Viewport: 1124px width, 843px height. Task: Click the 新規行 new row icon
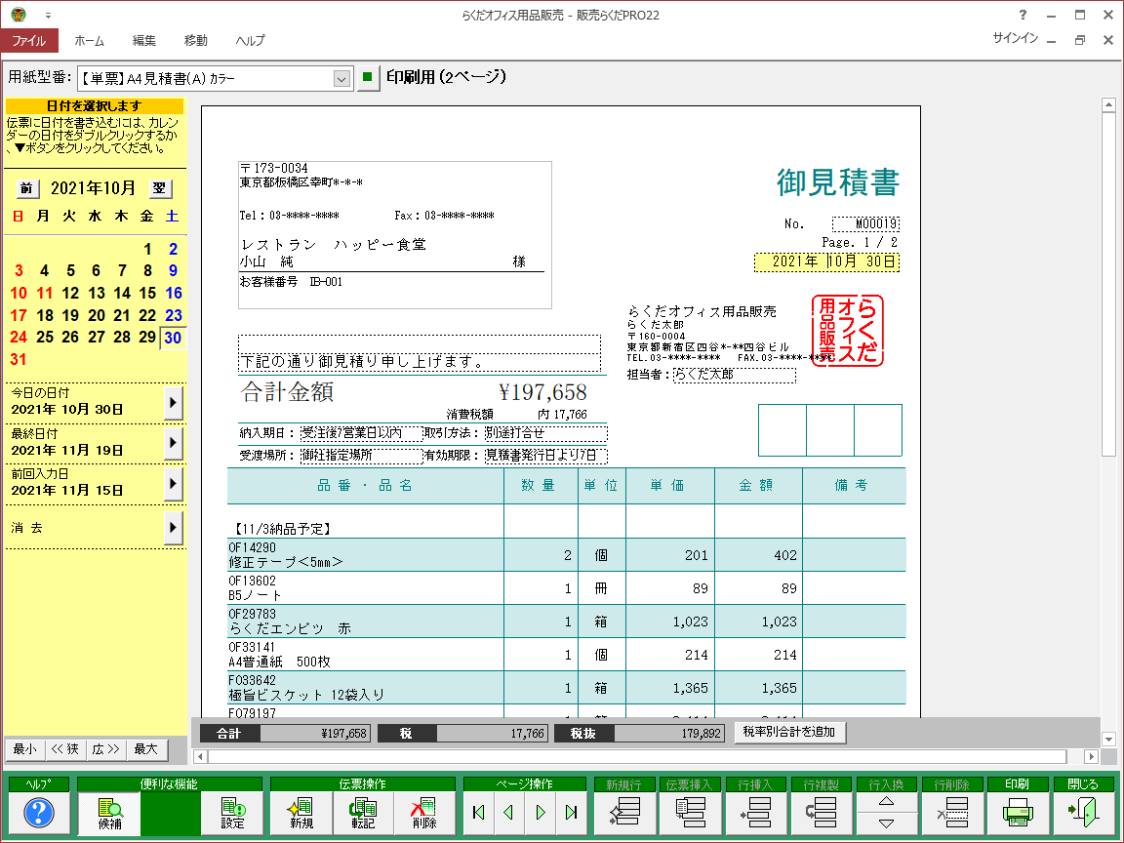click(623, 812)
